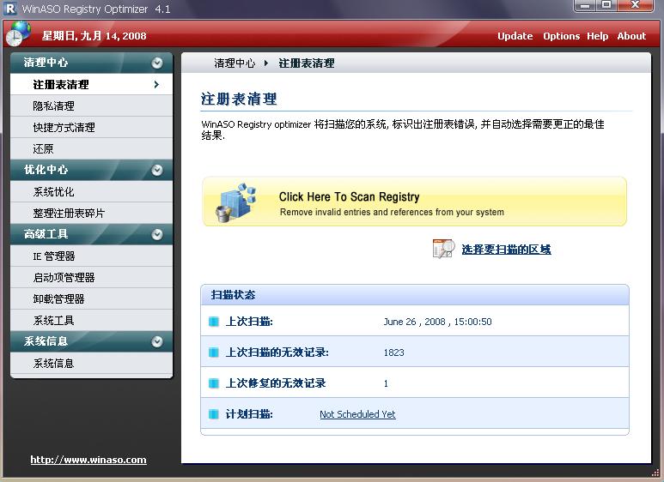Collapse the 系统信息 section

coord(157,341)
